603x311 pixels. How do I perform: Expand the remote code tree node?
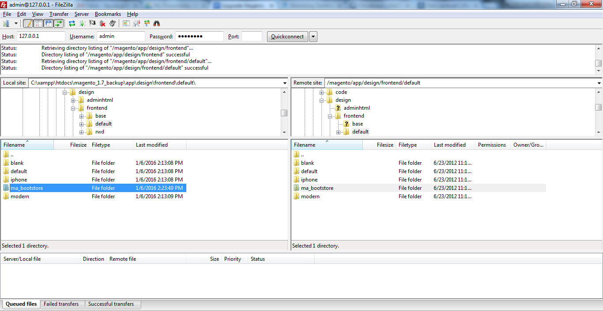(x=322, y=93)
